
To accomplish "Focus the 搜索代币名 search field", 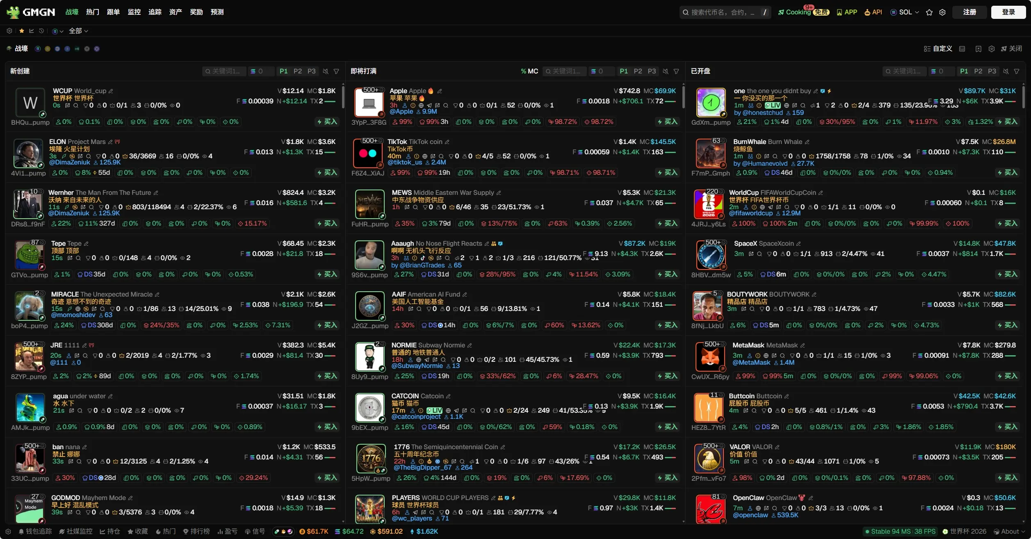I will click(x=724, y=12).
